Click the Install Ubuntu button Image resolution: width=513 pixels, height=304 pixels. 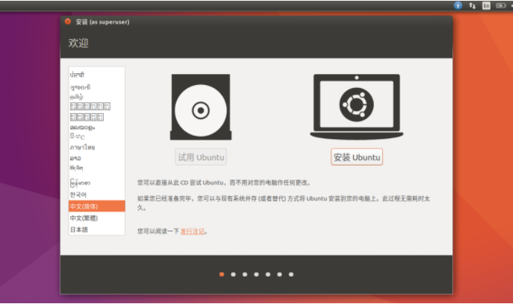pos(357,158)
